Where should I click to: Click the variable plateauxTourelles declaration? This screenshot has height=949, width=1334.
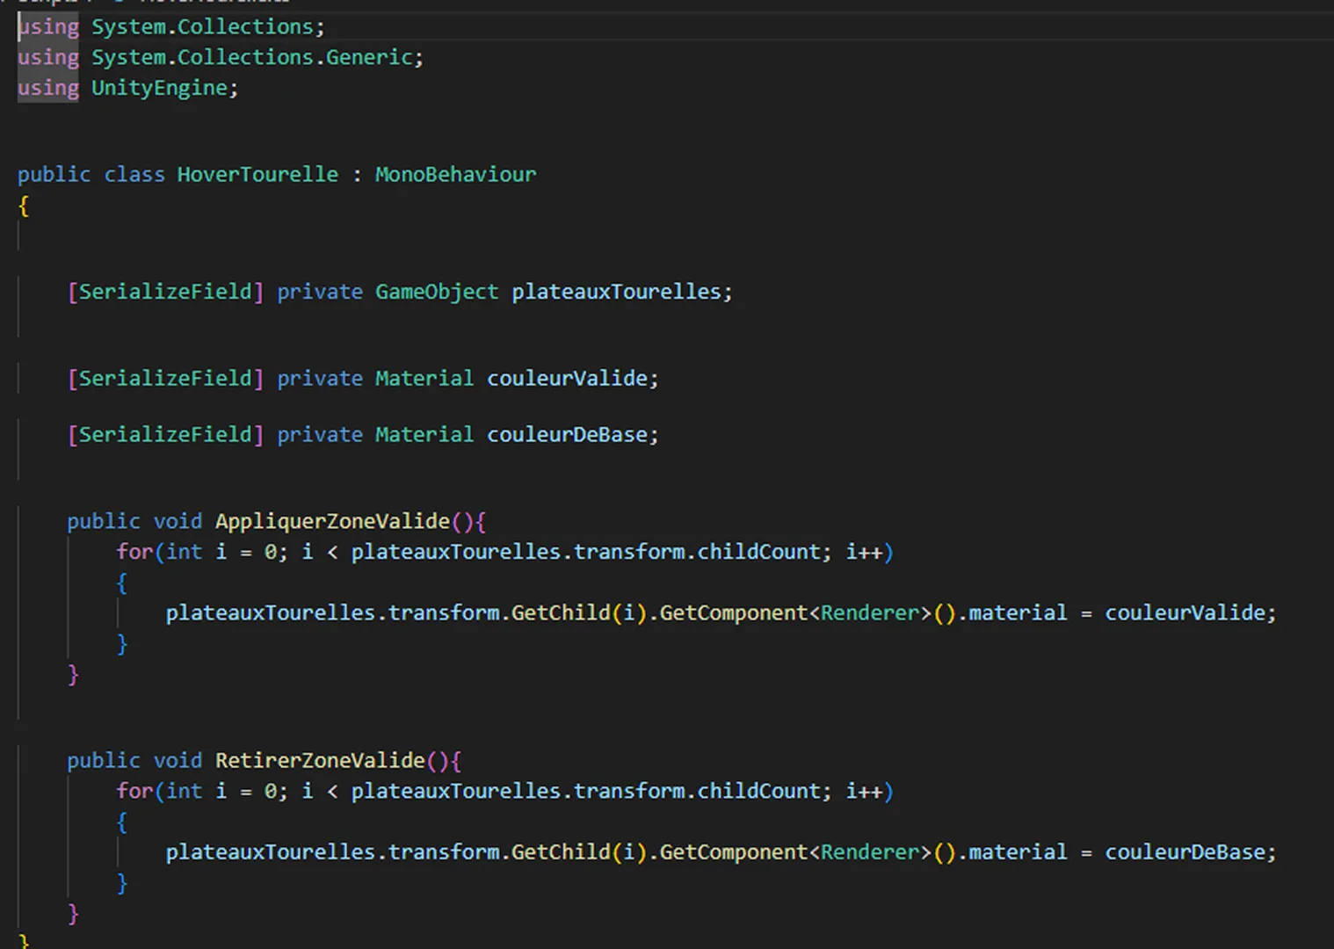tap(617, 291)
